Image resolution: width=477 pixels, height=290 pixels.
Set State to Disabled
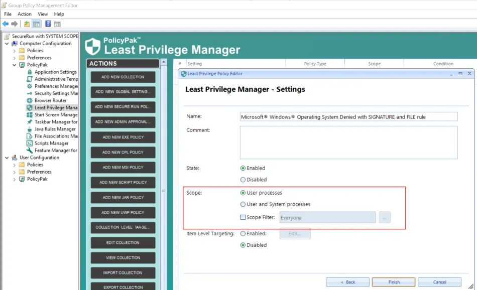tap(244, 180)
